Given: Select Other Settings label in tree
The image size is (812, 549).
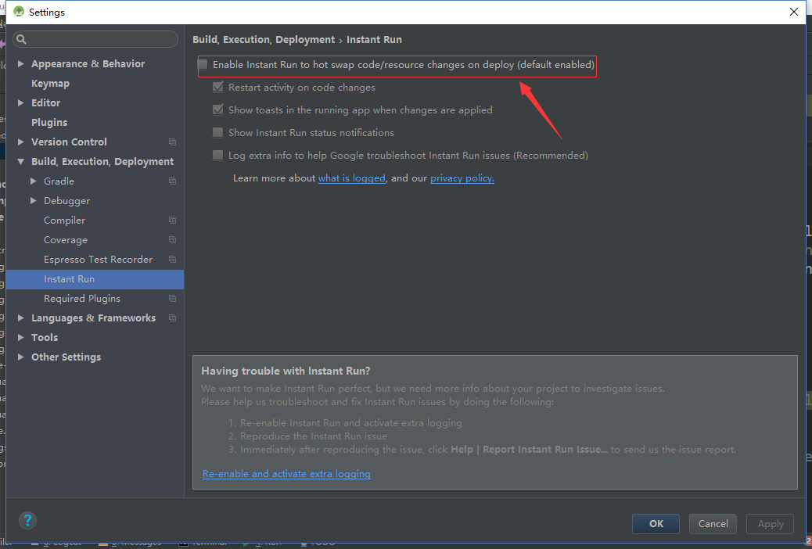Looking at the screenshot, I should pyautogui.click(x=66, y=357).
